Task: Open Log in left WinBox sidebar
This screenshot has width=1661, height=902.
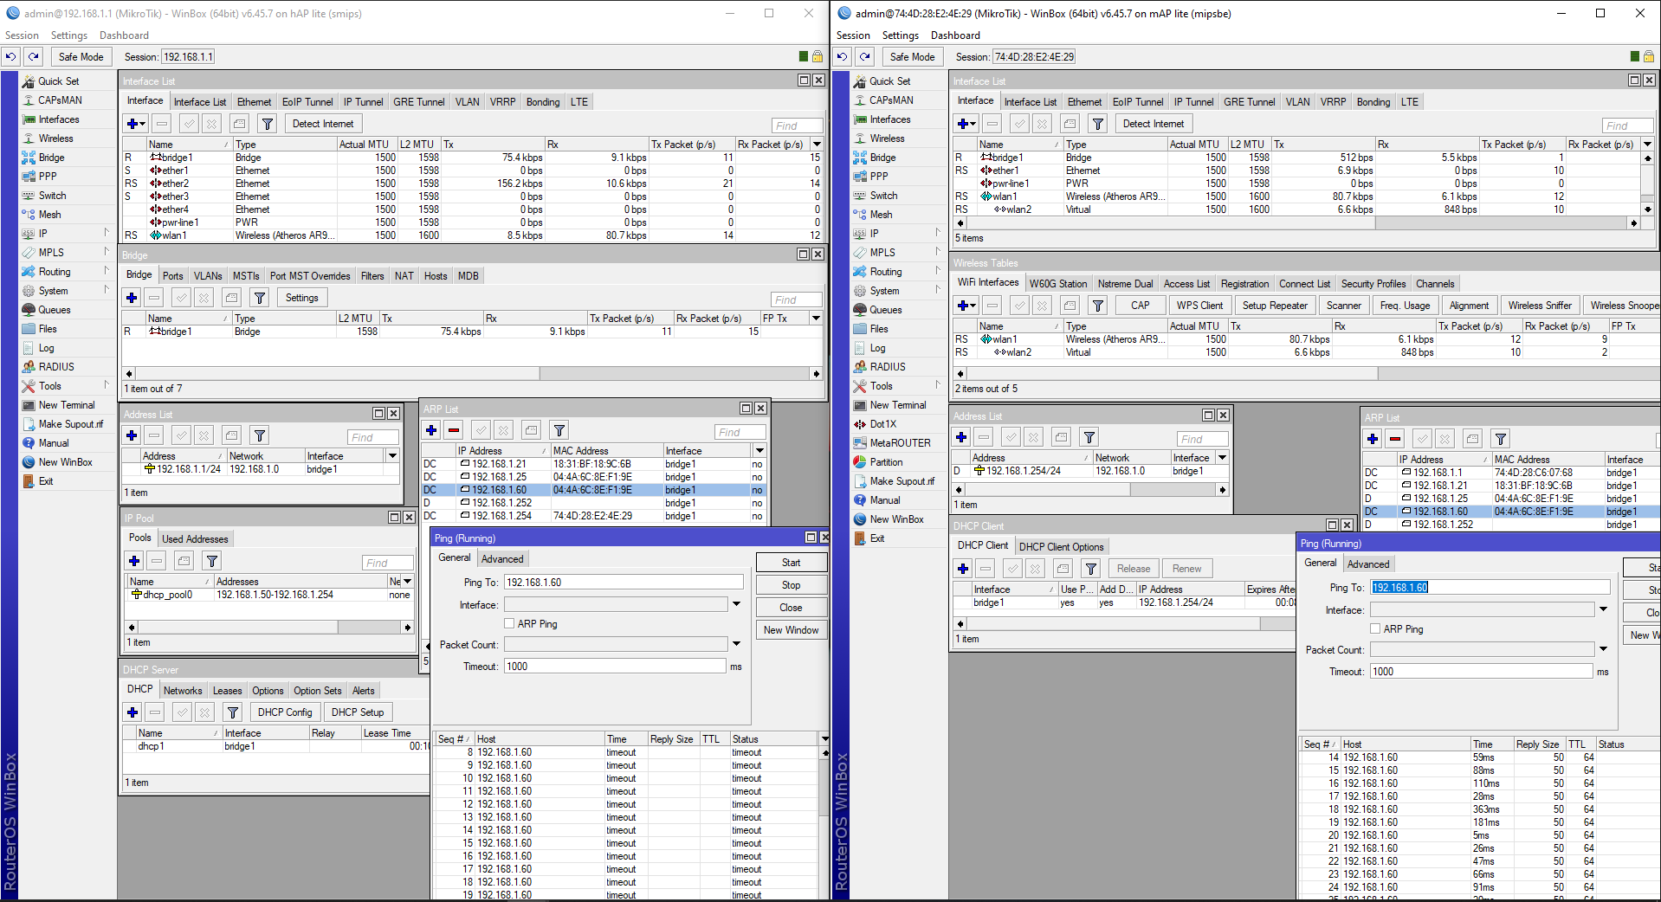Action: click(46, 348)
